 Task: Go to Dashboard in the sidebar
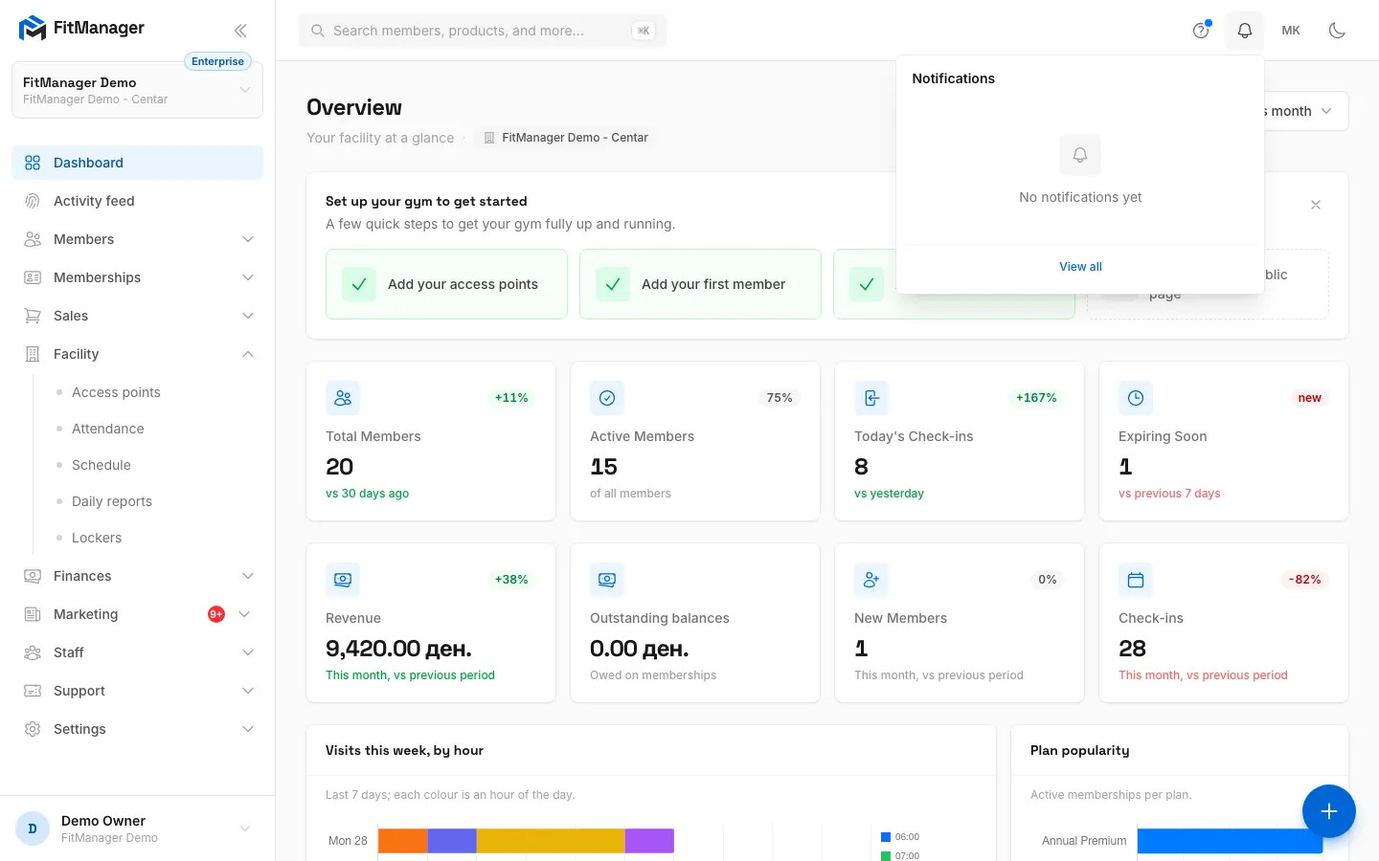coord(137,163)
